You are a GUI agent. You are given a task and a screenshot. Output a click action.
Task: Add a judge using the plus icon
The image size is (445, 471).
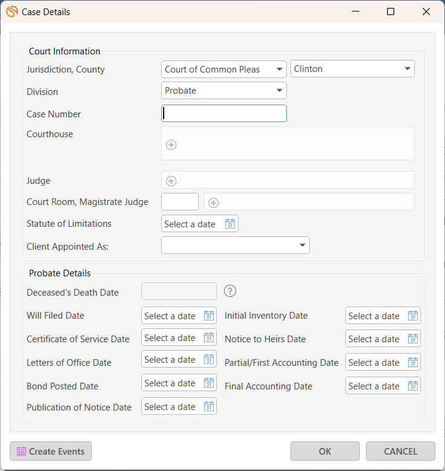tap(171, 181)
